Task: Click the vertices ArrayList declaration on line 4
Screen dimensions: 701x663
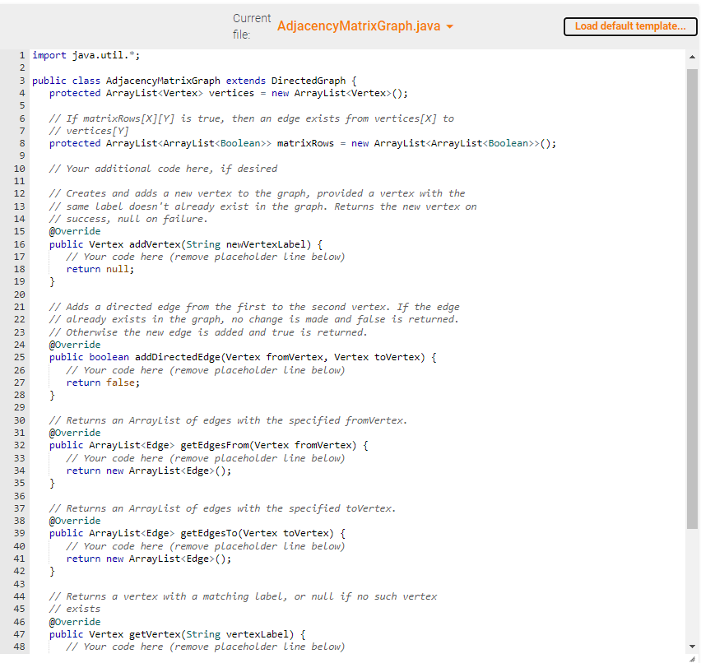Action: (229, 94)
